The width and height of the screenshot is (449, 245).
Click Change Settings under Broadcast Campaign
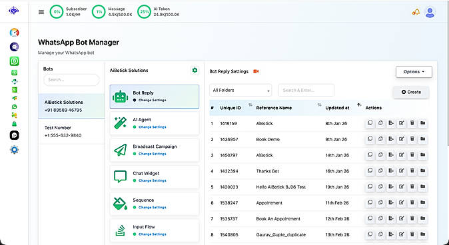click(152, 154)
